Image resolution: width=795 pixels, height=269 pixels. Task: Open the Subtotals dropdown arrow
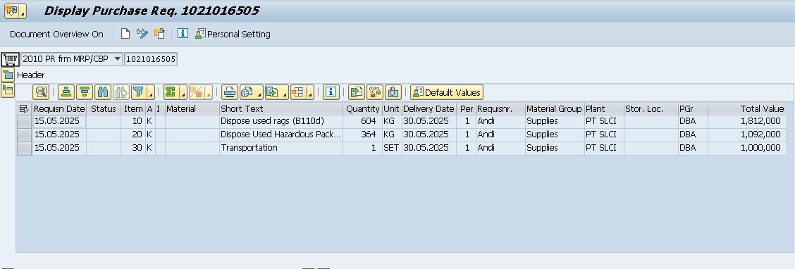click(x=209, y=92)
